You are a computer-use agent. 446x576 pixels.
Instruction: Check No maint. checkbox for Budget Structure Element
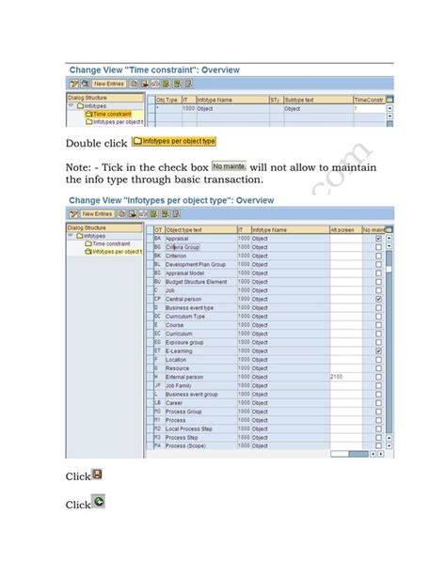[x=378, y=282]
